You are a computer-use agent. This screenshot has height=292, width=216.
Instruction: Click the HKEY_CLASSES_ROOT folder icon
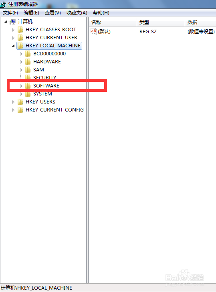tap(20, 30)
